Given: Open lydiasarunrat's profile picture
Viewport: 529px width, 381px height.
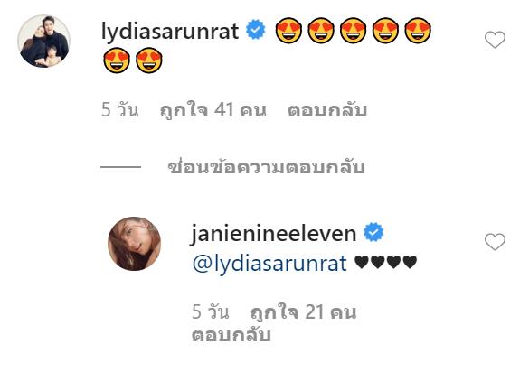Looking at the screenshot, I should [x=44, y=42].
